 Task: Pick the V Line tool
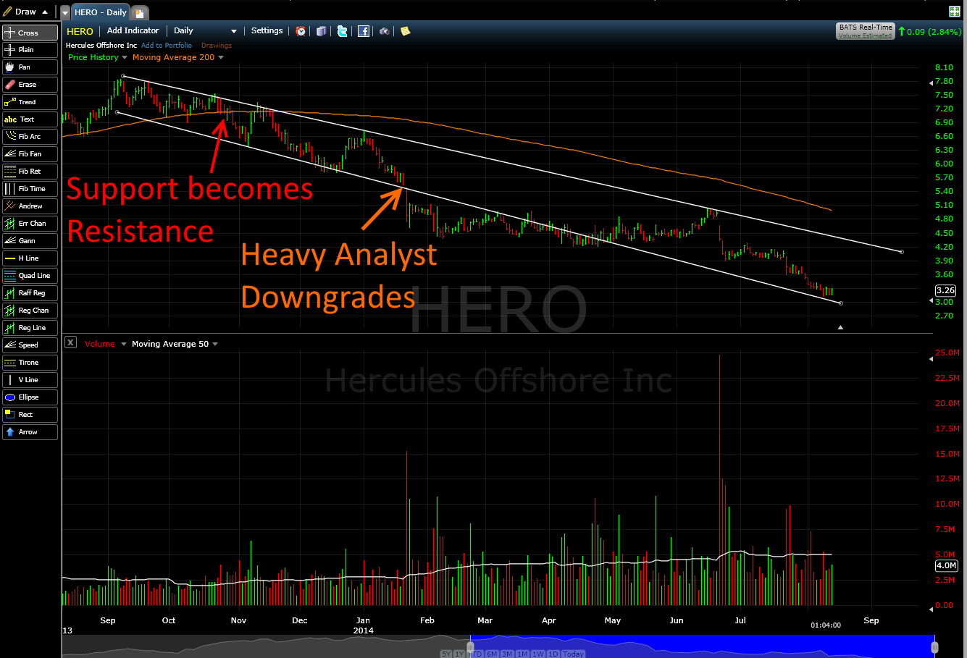(30, 380)
